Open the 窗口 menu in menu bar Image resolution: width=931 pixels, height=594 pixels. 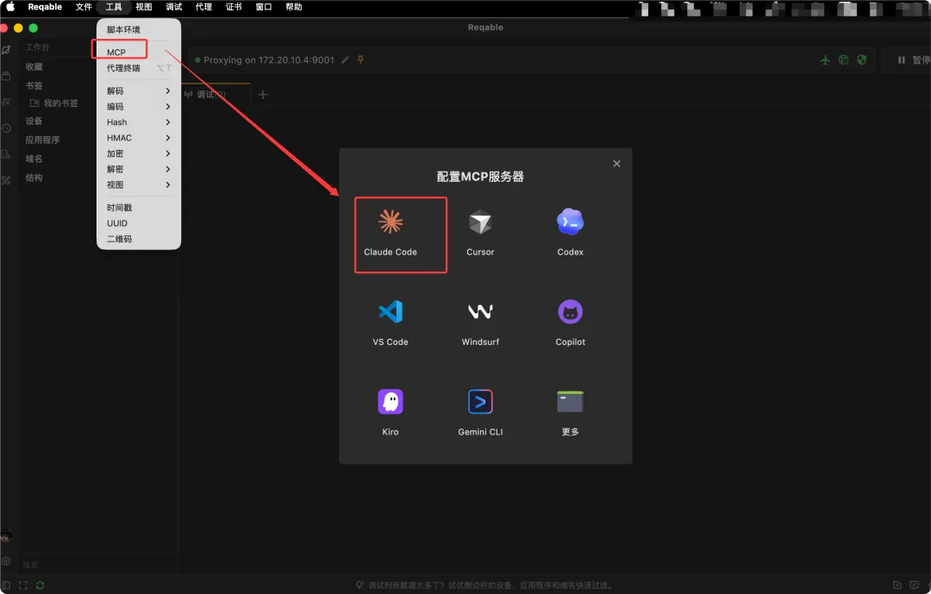click(264, 7)
